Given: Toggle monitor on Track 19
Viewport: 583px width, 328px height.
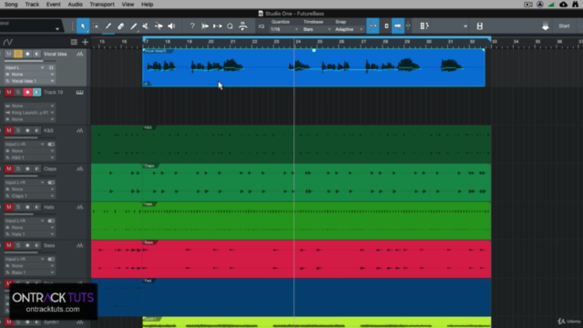Looking at the screenshot, I should pos(36,92).
